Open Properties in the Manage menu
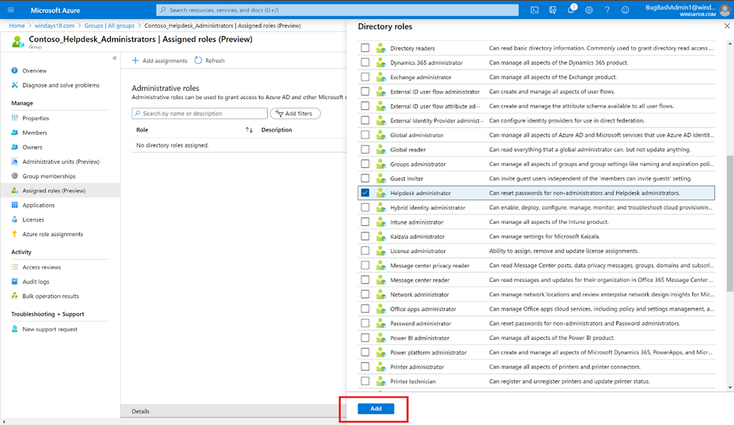The height and width of the screenshot is (425, 734). (35, 118)
